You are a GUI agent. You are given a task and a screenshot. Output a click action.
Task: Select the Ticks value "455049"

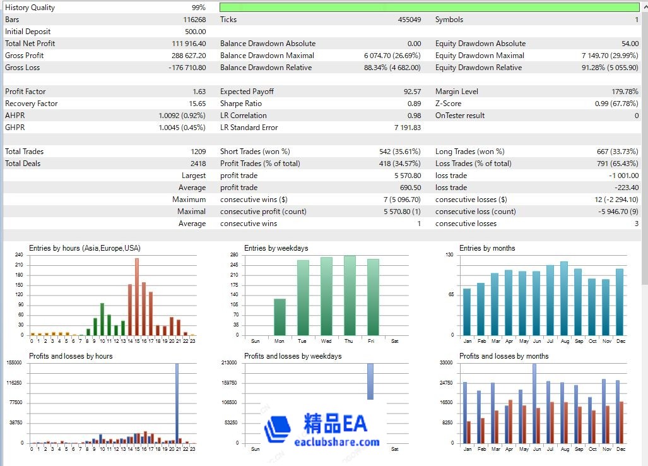coord(409,20)
